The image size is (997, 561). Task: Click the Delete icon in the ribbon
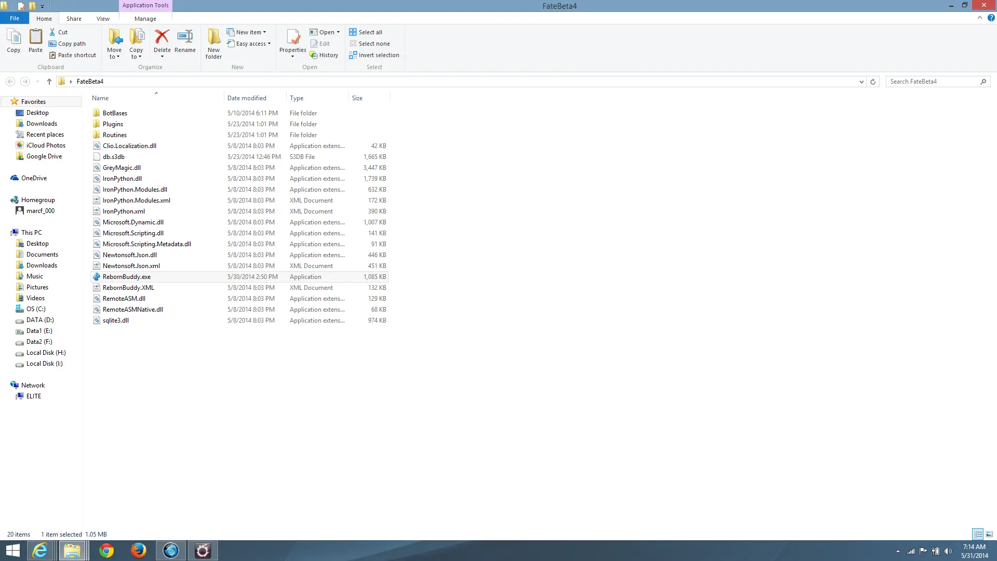pyautogui.click(x=162, y=37)
